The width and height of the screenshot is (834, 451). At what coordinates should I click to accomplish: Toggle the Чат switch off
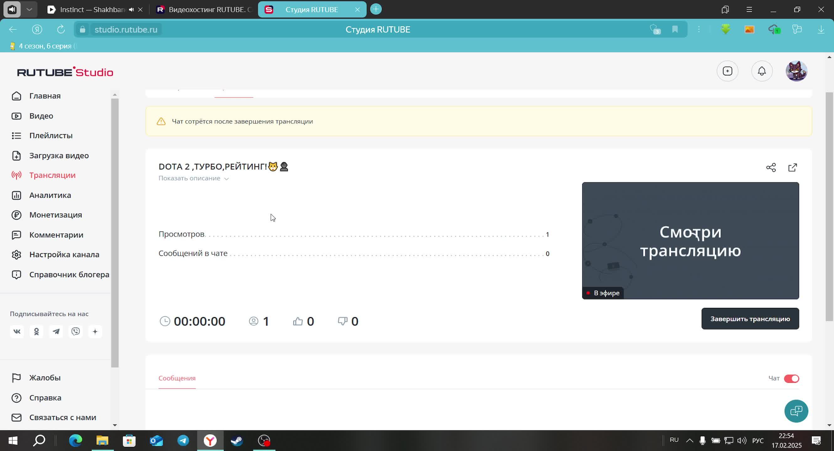point(792,379)
